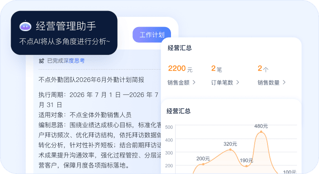
Task: Click the 400 y-axis label on chart
Action: (169, 140)
